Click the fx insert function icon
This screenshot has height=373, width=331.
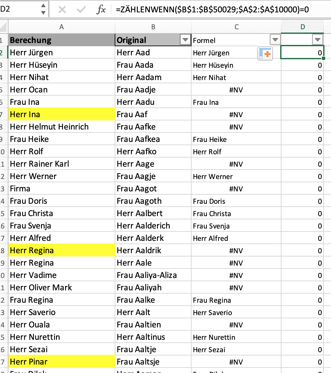[x=101, y=10]
